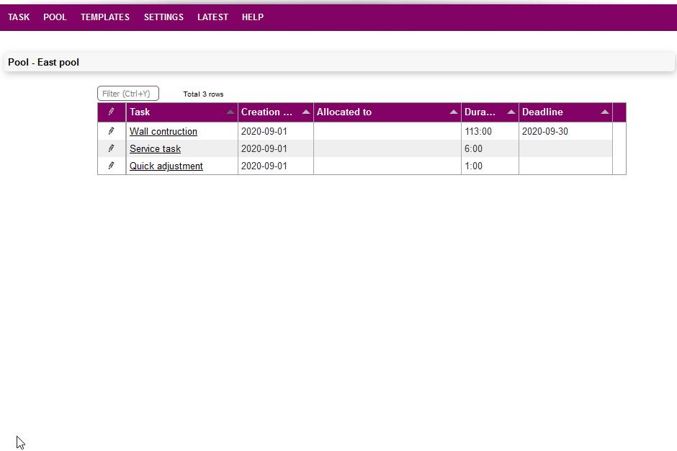
Task: Open the HELP menu
Action: (x=253, y=17)
